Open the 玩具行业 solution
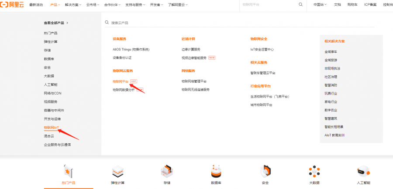The image size is (393, 189). (x=331, y=93)
